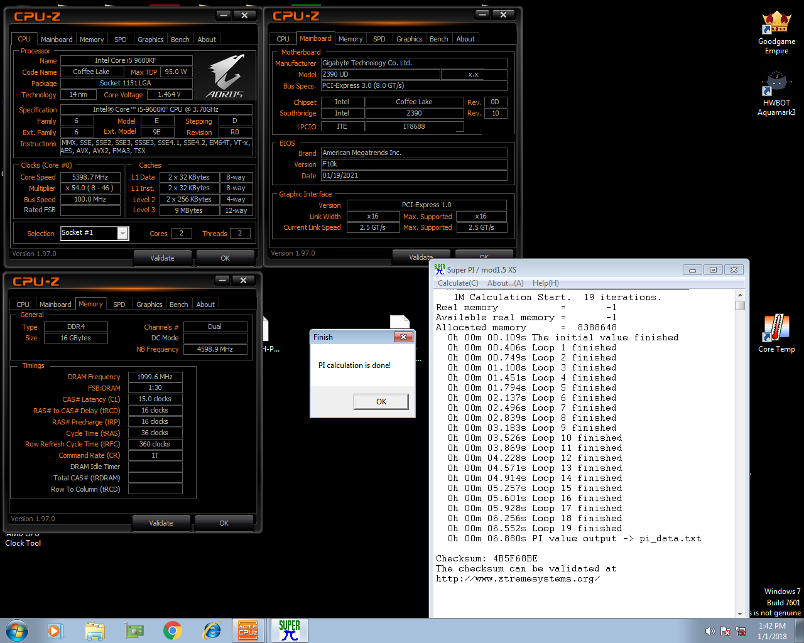
Task: Click the Intel Core i5 9600KF name field
Action: point(126,60)
